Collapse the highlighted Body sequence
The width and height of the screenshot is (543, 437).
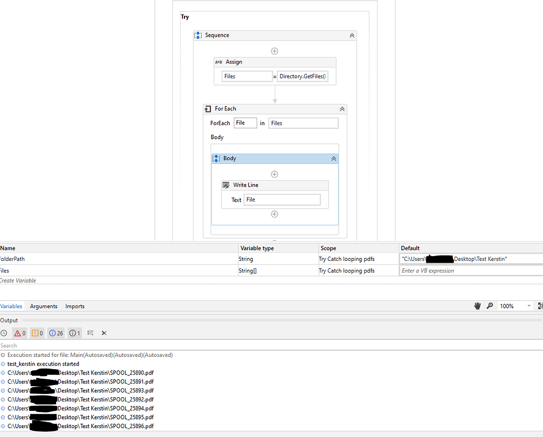pyautogui.click(x=334, y=158)
